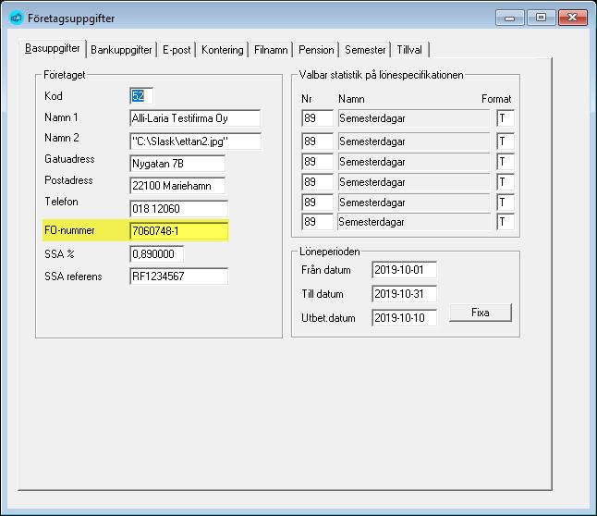Click the Postadress field 22100 Mariehamn

tap(177, 186)
